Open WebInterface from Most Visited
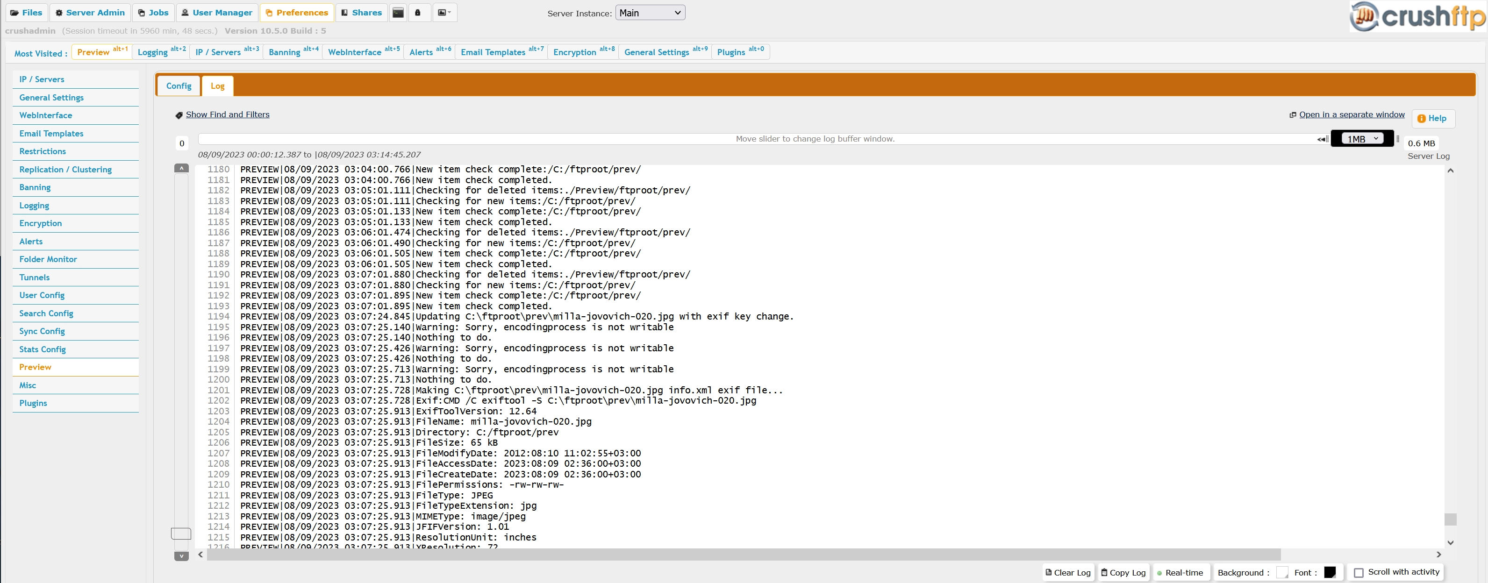The height and width of the screenshot is (583, 1488). coord(363,52)
